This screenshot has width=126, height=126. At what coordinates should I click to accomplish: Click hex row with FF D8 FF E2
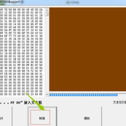(x=21, y=65)
